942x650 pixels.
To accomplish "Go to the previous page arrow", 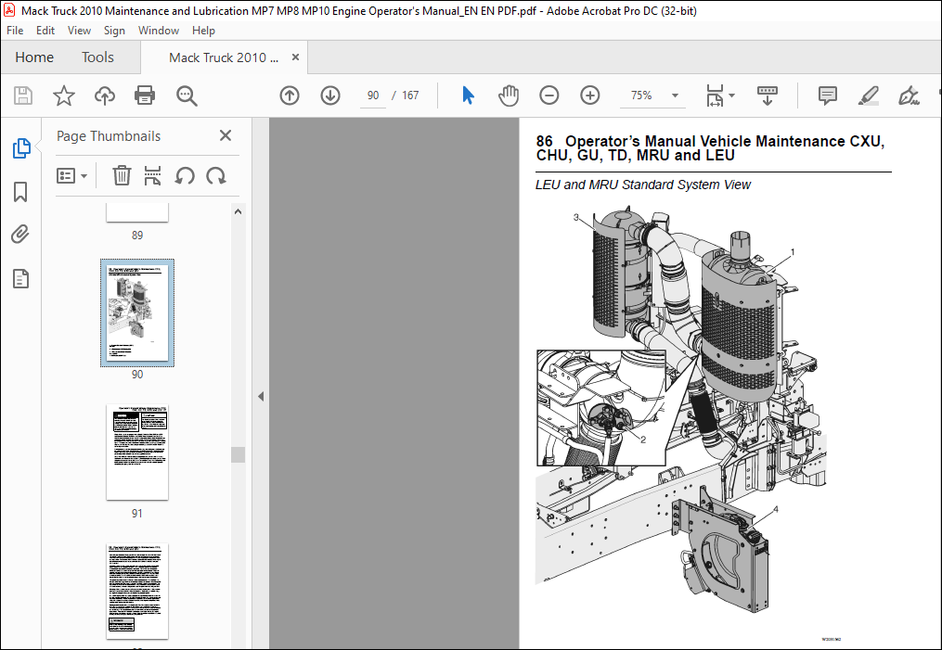I will click(290, 96).
